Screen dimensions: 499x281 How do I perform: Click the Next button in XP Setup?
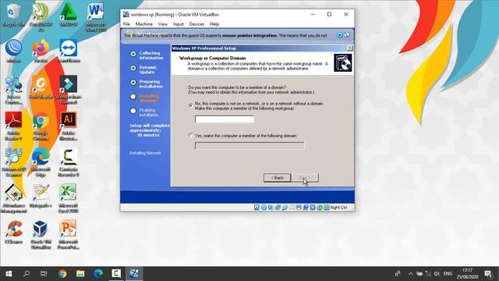[305, 178]
